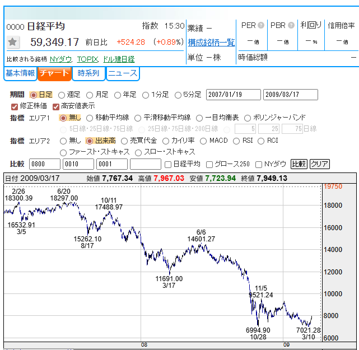Check the 日経平均 comparison checkbox
This screenshot has width=359, height=350.
point(168,165)
